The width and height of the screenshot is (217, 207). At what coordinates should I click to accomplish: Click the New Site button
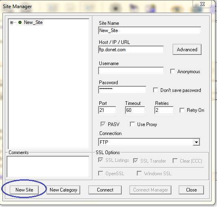[x=24, y=190]
